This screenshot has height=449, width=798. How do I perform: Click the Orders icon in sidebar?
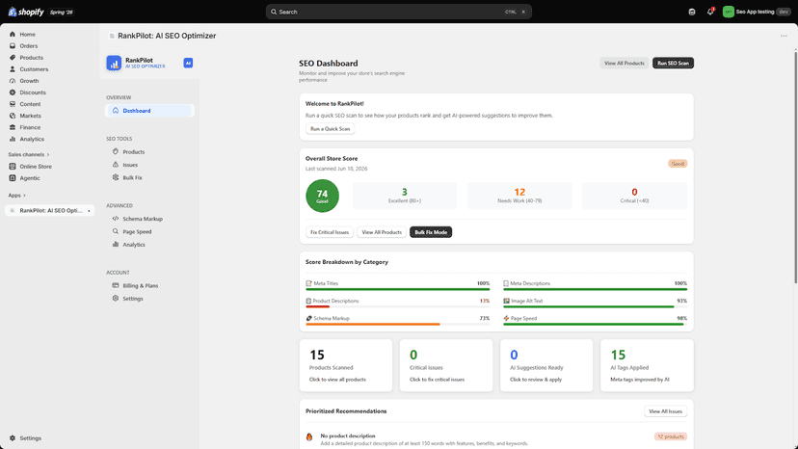coord(13,46)
